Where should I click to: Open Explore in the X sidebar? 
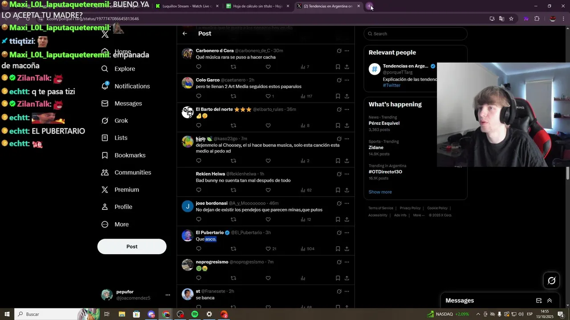point(118,69)
